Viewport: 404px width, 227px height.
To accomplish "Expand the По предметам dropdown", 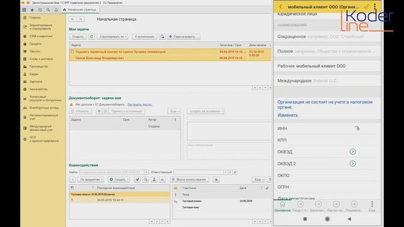I will [x=91, y=179].
